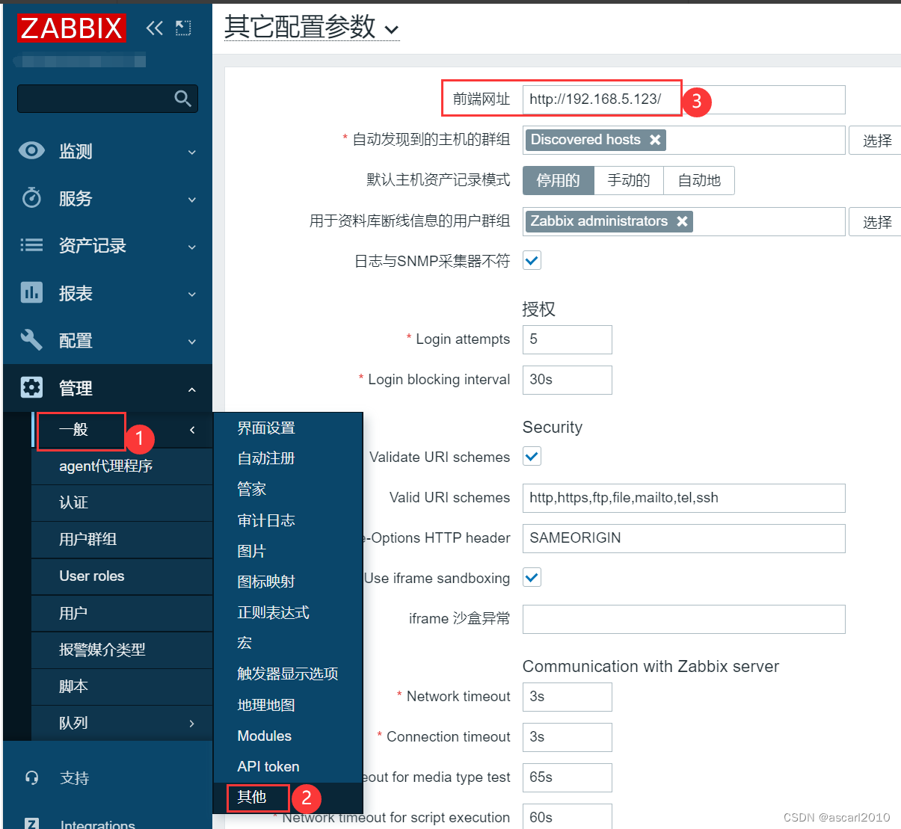This screenshot has height=829, width=901.
Task: Collapse the sidebar with the double-arrow icon
Action: pos(155,28)
